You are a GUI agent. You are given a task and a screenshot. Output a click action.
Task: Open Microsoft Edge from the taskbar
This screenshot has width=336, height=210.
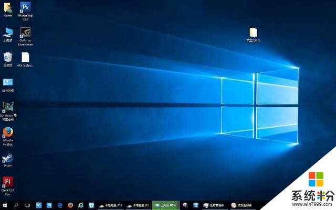point(60,205)
